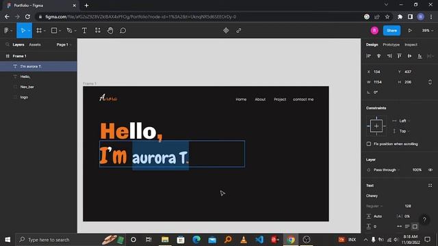The image size is (438, 246).
Task: Switch to the Prototype tab
Action: (391, 44)
